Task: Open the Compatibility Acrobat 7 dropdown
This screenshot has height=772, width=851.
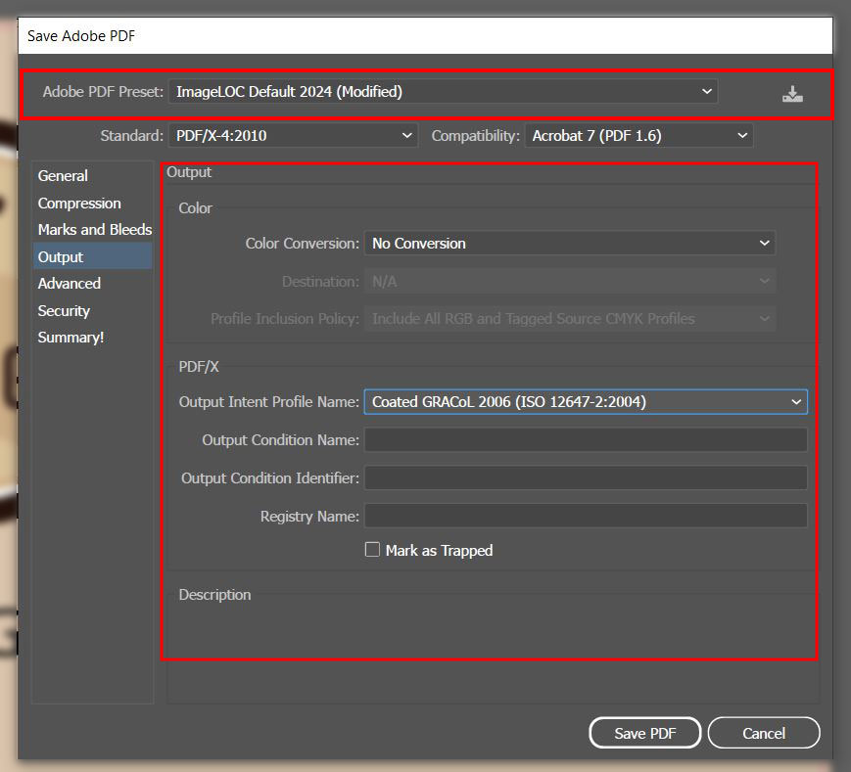Action: tap(638, 136)
